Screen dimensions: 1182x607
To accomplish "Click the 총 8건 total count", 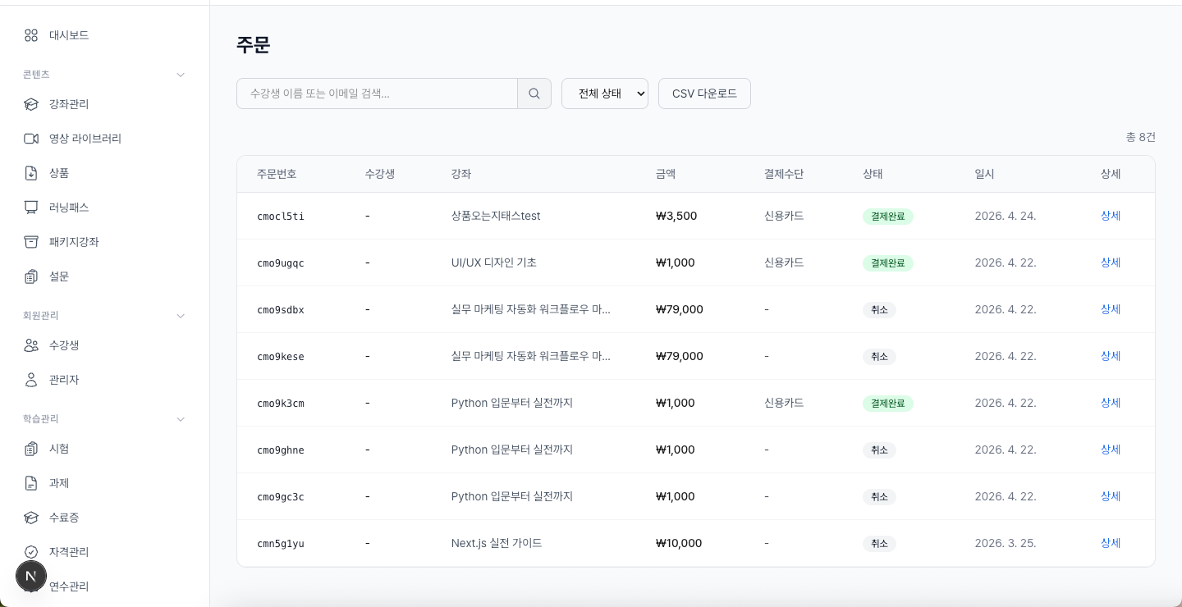I will pos(1140,137).
